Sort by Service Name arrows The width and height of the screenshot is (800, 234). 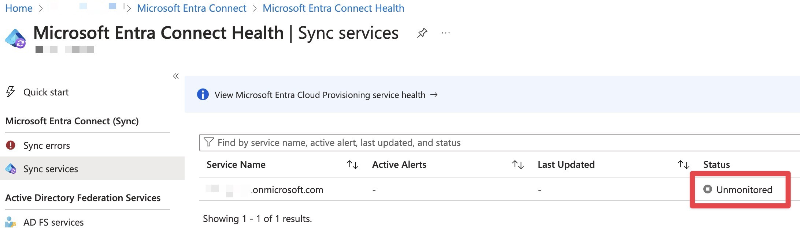pos(352,165)
